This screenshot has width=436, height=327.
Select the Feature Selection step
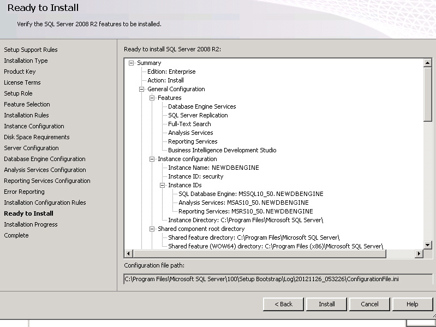(x=27, y=104)
